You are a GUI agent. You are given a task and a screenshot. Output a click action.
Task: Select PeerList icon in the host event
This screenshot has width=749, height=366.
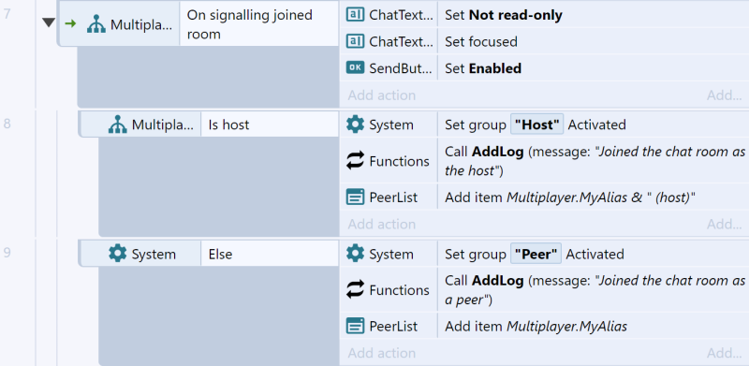click(355, 197)
